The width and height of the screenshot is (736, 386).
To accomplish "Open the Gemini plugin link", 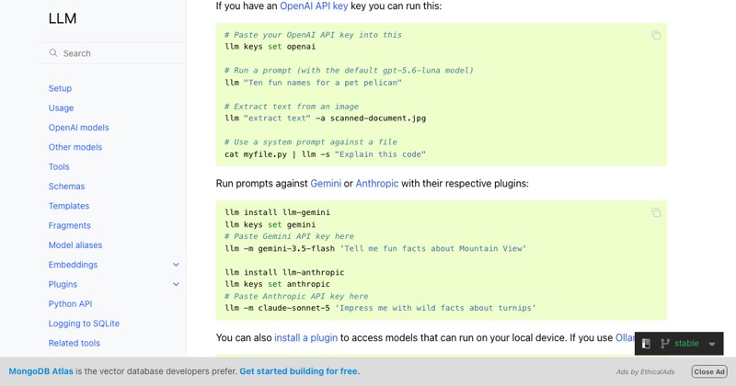I will (326, 184).
